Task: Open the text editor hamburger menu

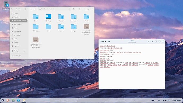Action: [x=152, y=41]
